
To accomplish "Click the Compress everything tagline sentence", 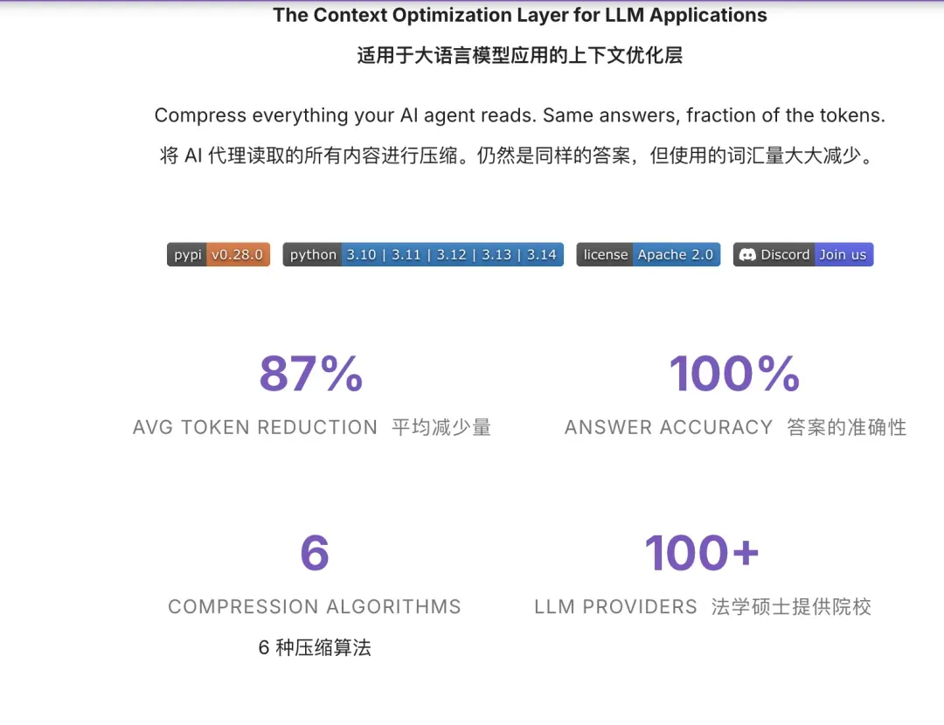I will (520, 115).
